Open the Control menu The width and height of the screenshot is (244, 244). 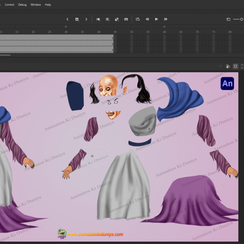point(9,4)
